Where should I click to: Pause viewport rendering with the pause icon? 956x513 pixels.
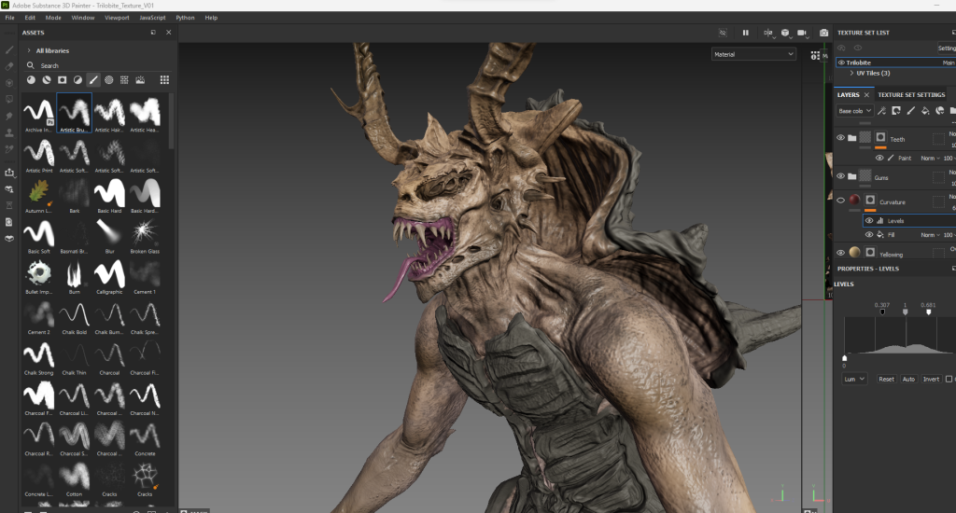[745, 33]
